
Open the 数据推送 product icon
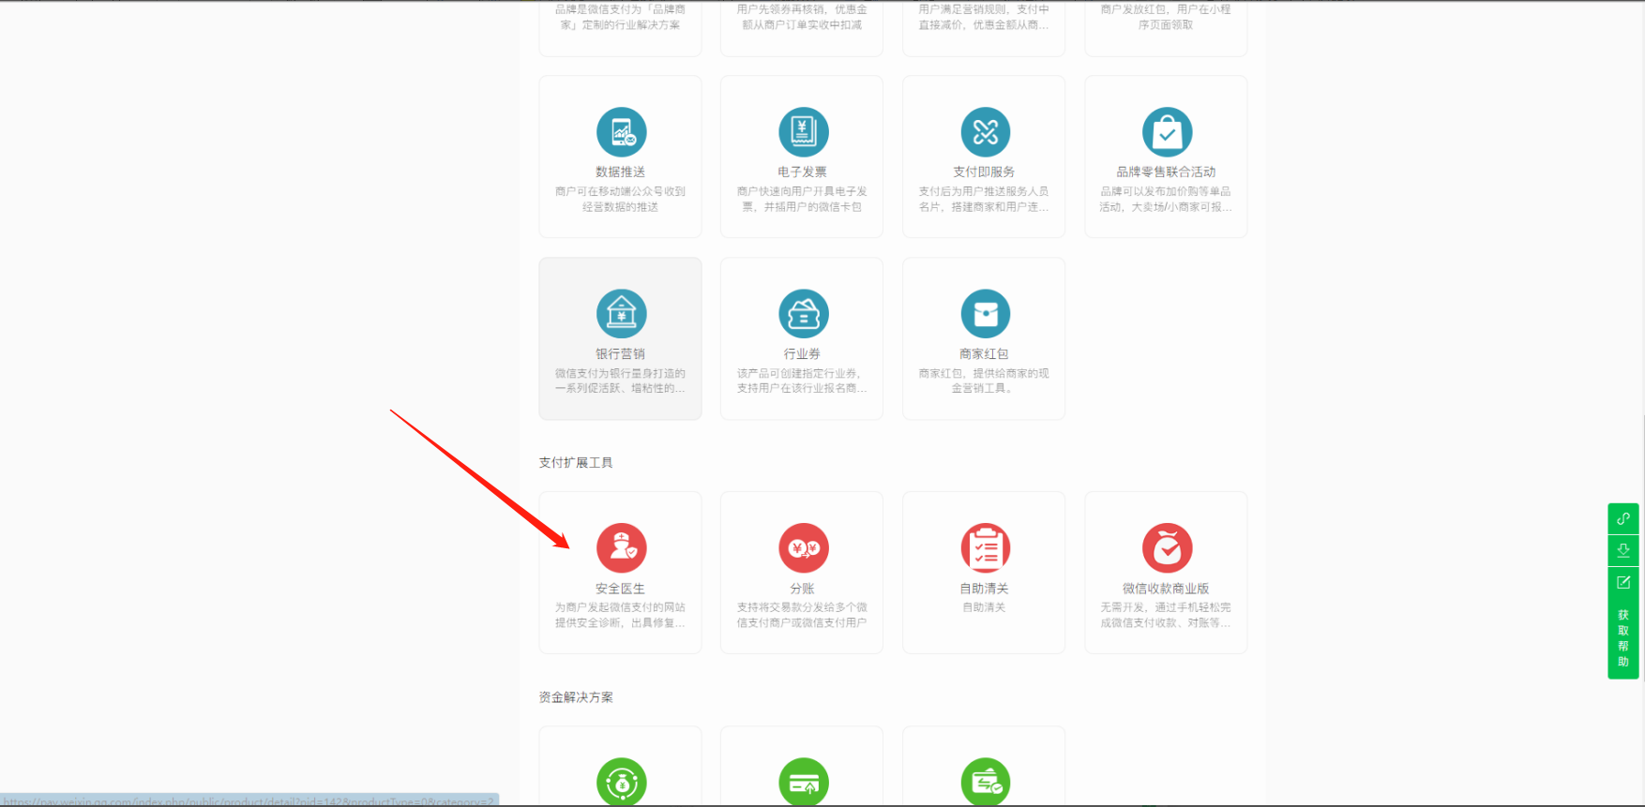tap(621, 132)
